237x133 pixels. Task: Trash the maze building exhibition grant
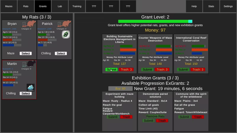coord(126,117)
